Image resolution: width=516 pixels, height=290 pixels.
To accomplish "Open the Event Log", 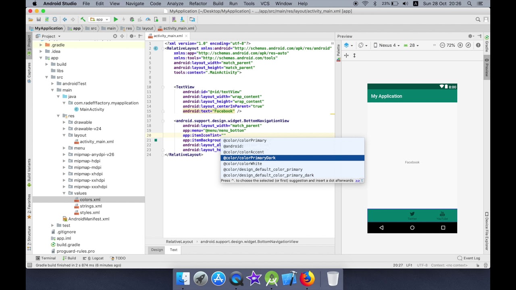I will [x=468, y=258].
